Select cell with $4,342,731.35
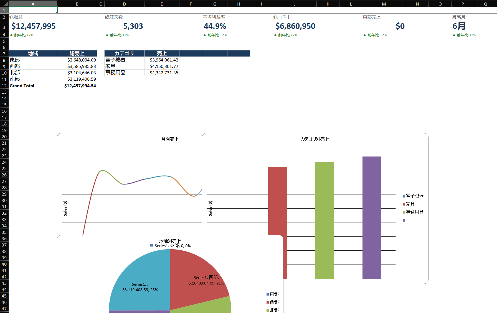 [x=162, y=73]
